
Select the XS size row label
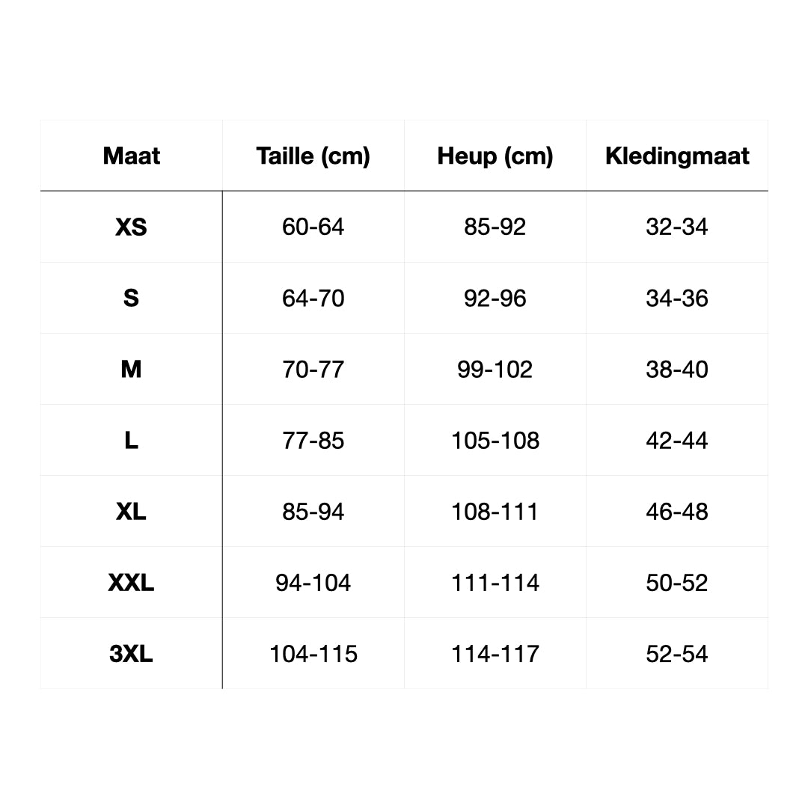tap(132, 227)
